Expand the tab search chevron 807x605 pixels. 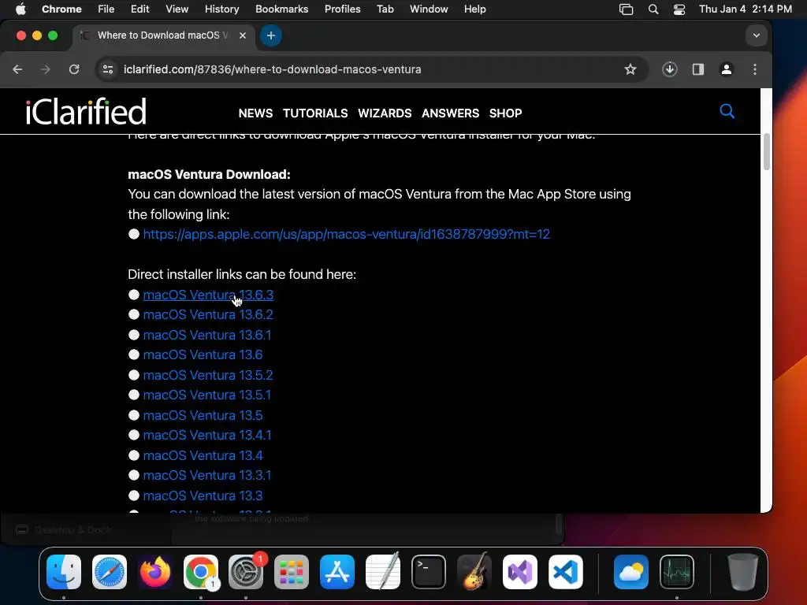756,35
